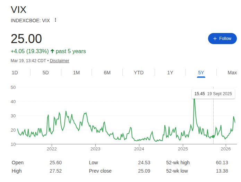Click the current price 25.00
The height and width of the screenshot is (182, 241).
point(26,39)
